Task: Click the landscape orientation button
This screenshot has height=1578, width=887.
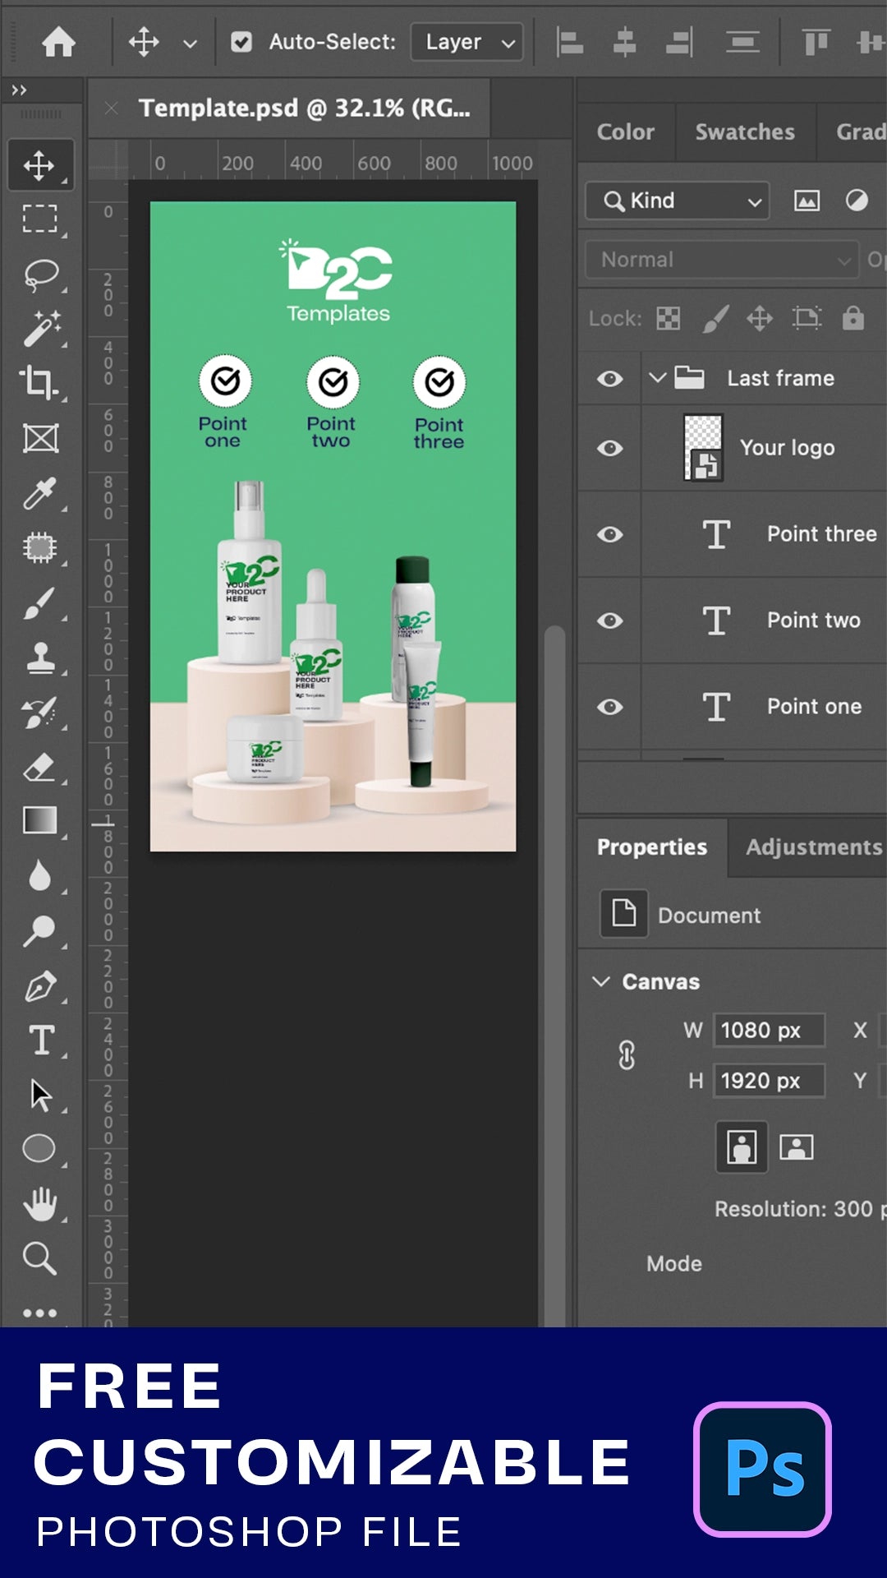Action: point(796,1147)
